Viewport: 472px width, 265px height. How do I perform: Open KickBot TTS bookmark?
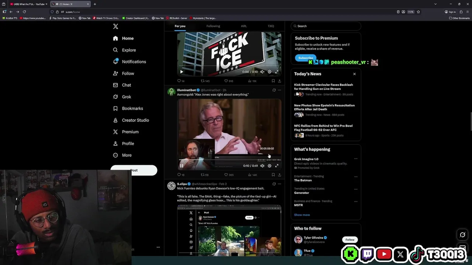pos(10,18)
